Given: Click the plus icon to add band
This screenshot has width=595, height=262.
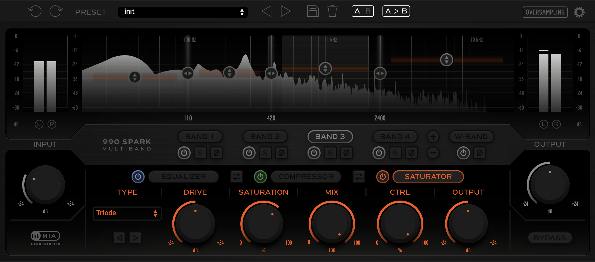Looking at the screenshot, I should (433, 137).
